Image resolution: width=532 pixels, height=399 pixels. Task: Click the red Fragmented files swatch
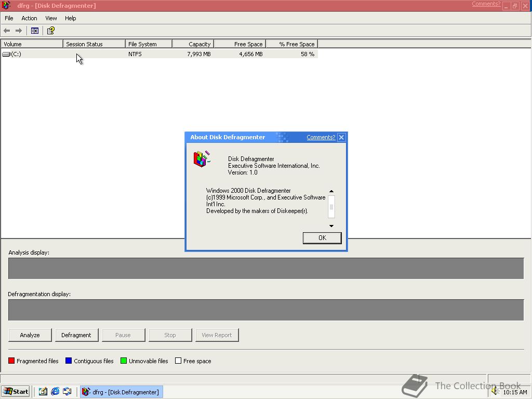(x=11, y=361)
